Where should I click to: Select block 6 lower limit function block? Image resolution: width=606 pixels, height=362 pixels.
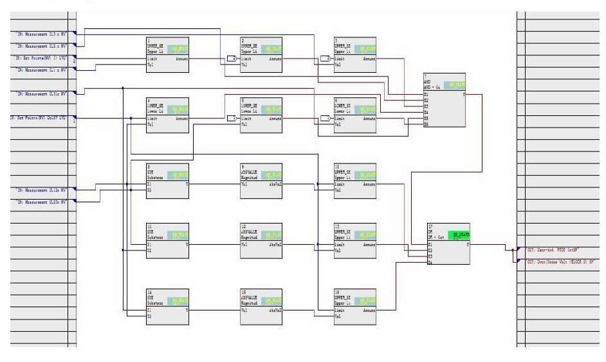[355, 115]
